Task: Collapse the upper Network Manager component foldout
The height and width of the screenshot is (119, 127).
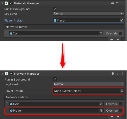Action: 2,3
